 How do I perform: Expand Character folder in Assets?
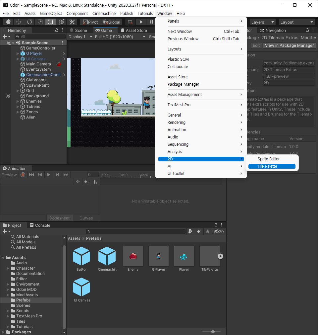click(8, 268)
